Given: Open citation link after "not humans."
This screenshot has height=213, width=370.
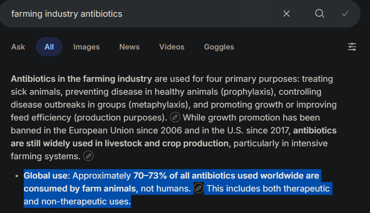Looking at the screenshot, I should (199, 188).
